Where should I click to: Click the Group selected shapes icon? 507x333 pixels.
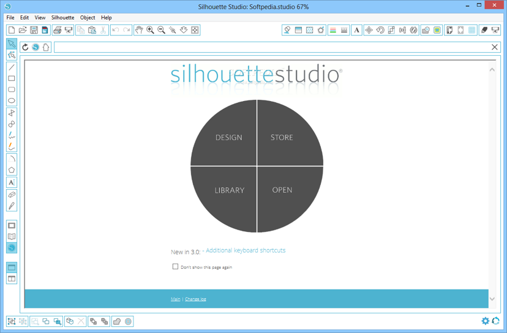(12, 321)
